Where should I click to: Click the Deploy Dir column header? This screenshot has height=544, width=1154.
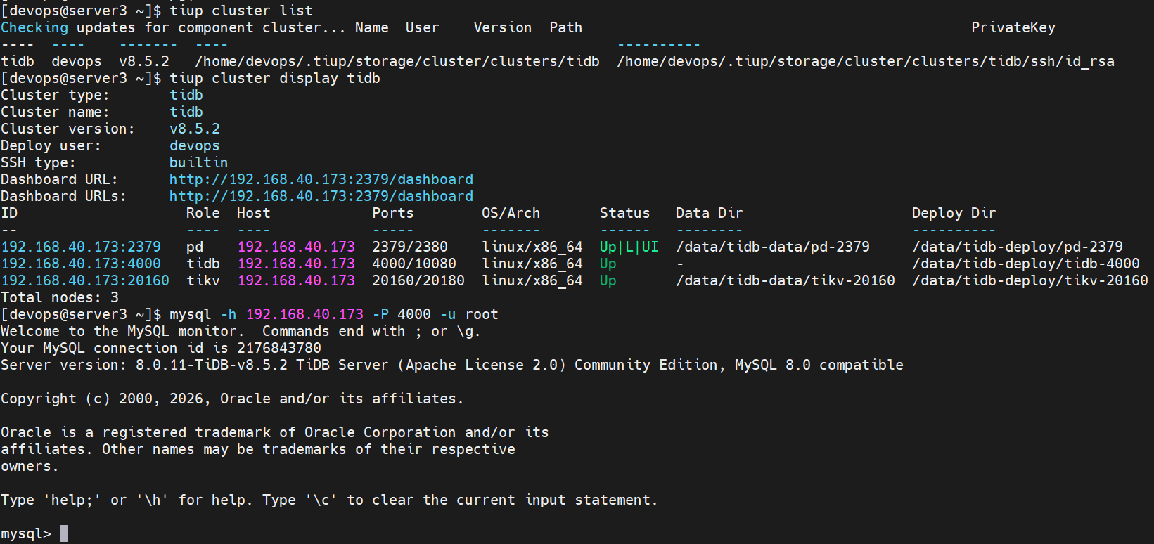click(954, 213)
